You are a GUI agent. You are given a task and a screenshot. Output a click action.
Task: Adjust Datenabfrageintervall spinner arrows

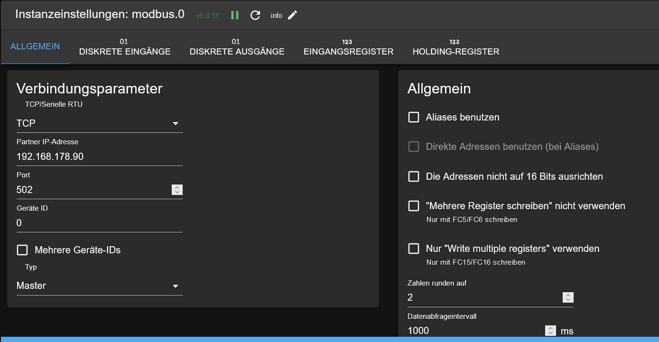tap(550, 331)
